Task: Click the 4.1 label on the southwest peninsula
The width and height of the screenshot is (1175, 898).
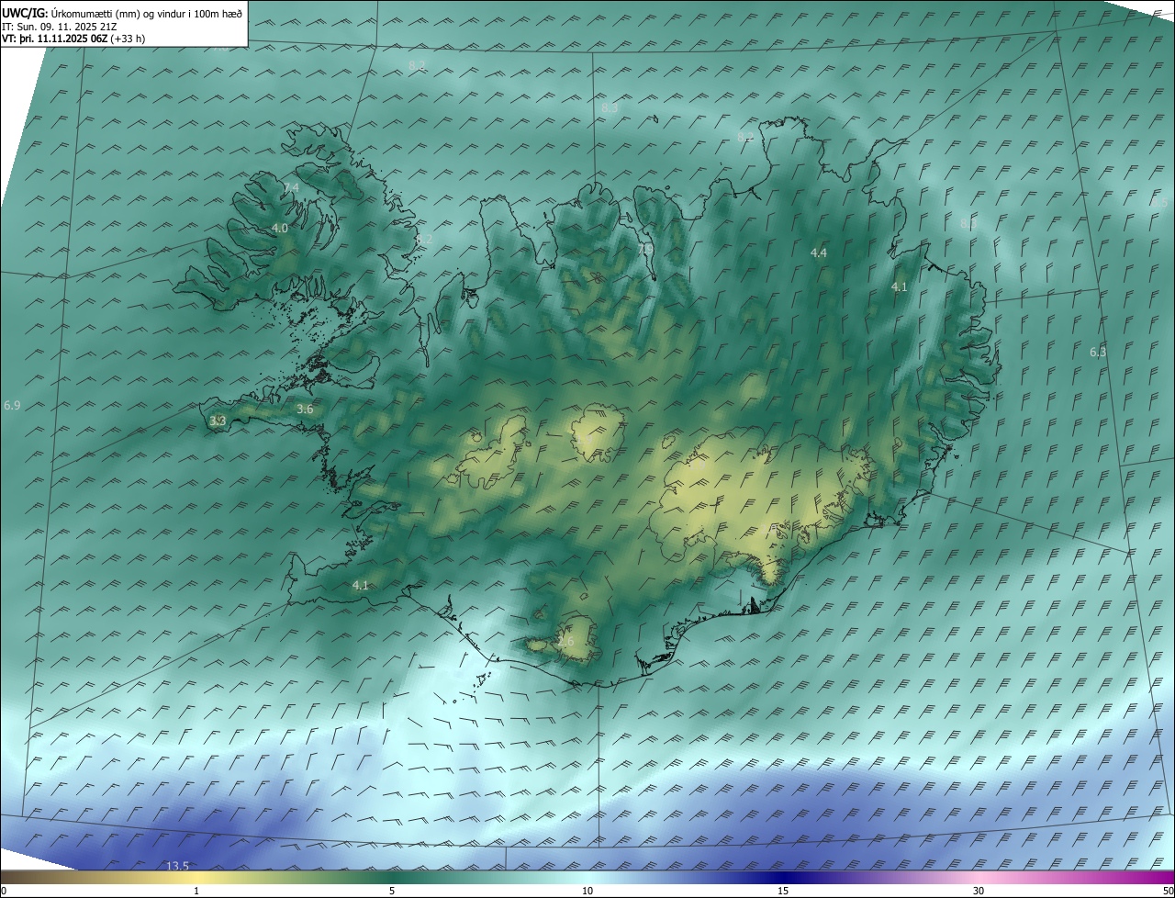Action: click(x=360, y=585)
